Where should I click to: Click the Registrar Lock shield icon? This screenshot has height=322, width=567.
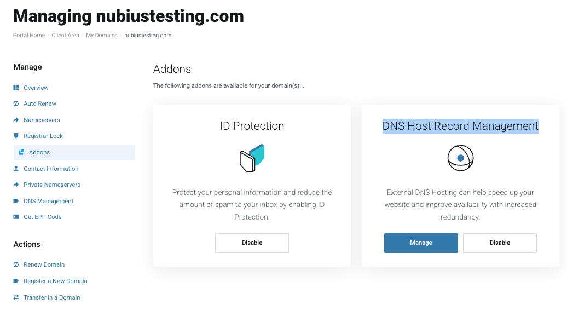pos(16,136)
